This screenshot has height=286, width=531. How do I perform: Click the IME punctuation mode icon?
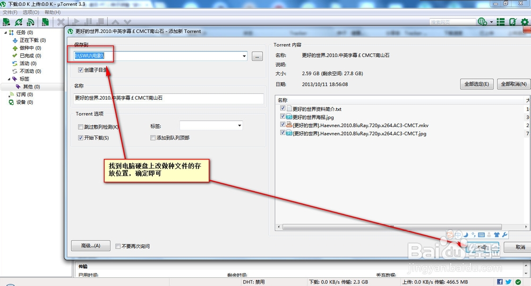[474, 235]
